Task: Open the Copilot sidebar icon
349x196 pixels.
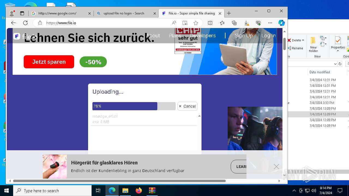Action: coord(282,23)
